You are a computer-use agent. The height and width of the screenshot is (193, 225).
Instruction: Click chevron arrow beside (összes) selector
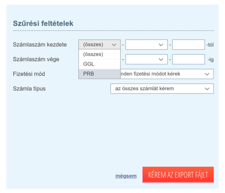click(x=114, y=45)
